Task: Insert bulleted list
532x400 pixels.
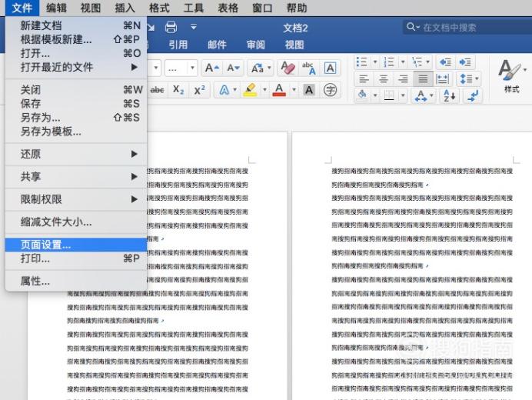Action: (x=361, y=62)
